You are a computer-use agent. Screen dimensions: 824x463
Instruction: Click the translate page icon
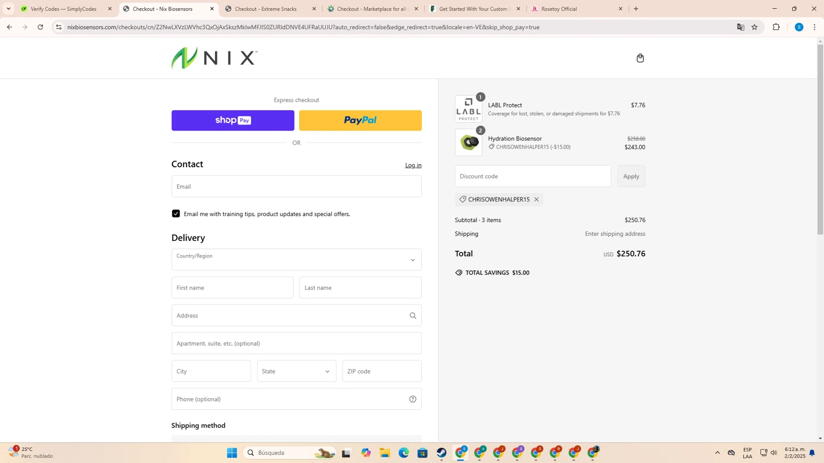741,27
